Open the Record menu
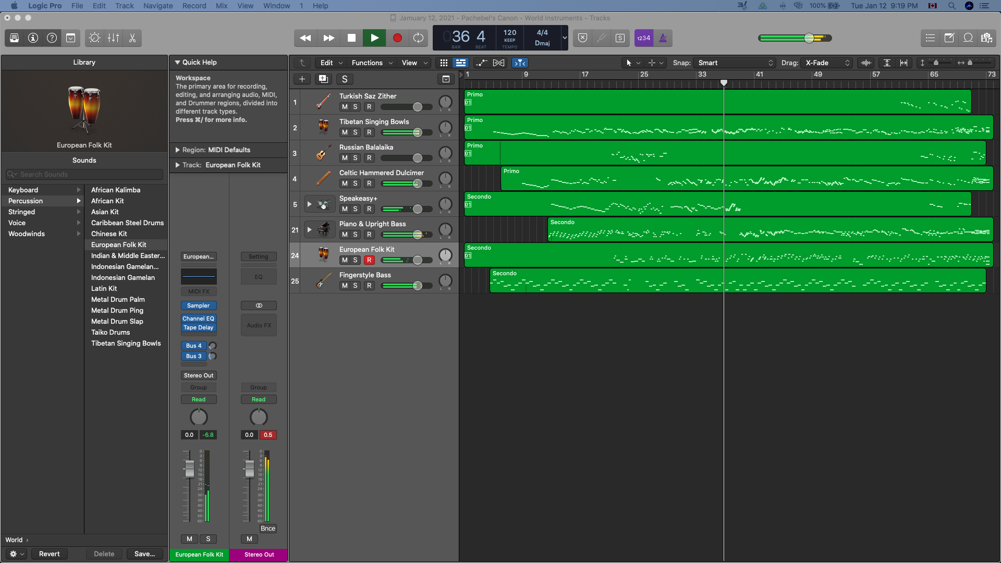Viewport: 1001px width, 563px height. 194,6
